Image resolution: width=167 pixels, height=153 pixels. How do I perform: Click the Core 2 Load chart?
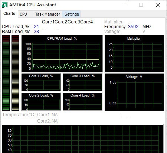pyautogui.click(x=41, y=102)
